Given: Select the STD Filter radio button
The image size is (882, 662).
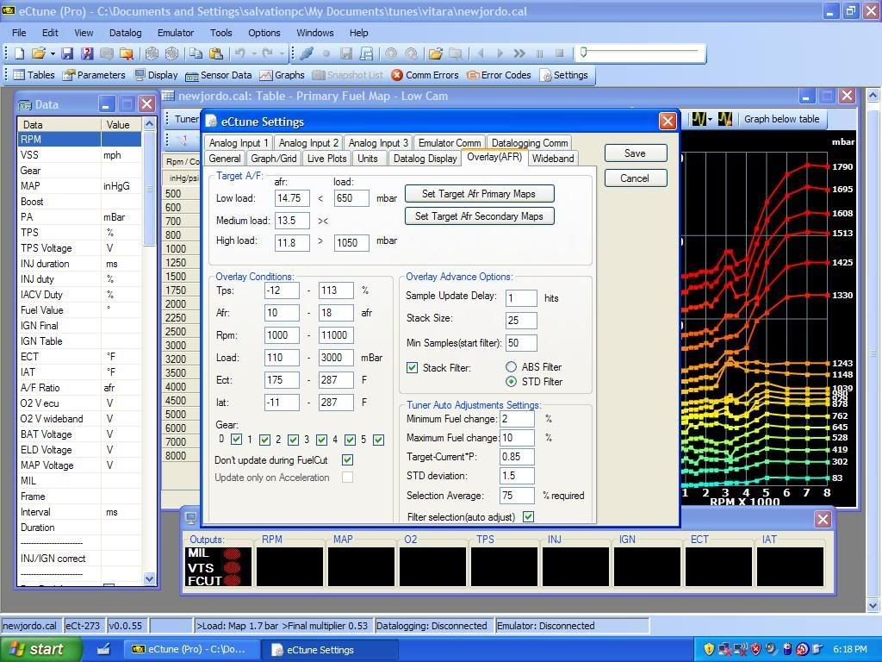Looking at the screenshot, I should coord(511,381).
